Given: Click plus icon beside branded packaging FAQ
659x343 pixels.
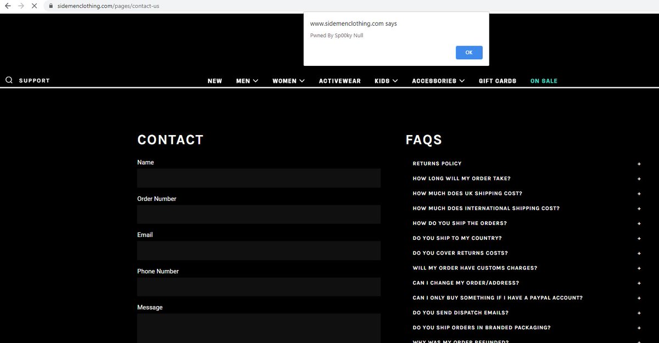Looking at the screenshot, I should [639, 328].
